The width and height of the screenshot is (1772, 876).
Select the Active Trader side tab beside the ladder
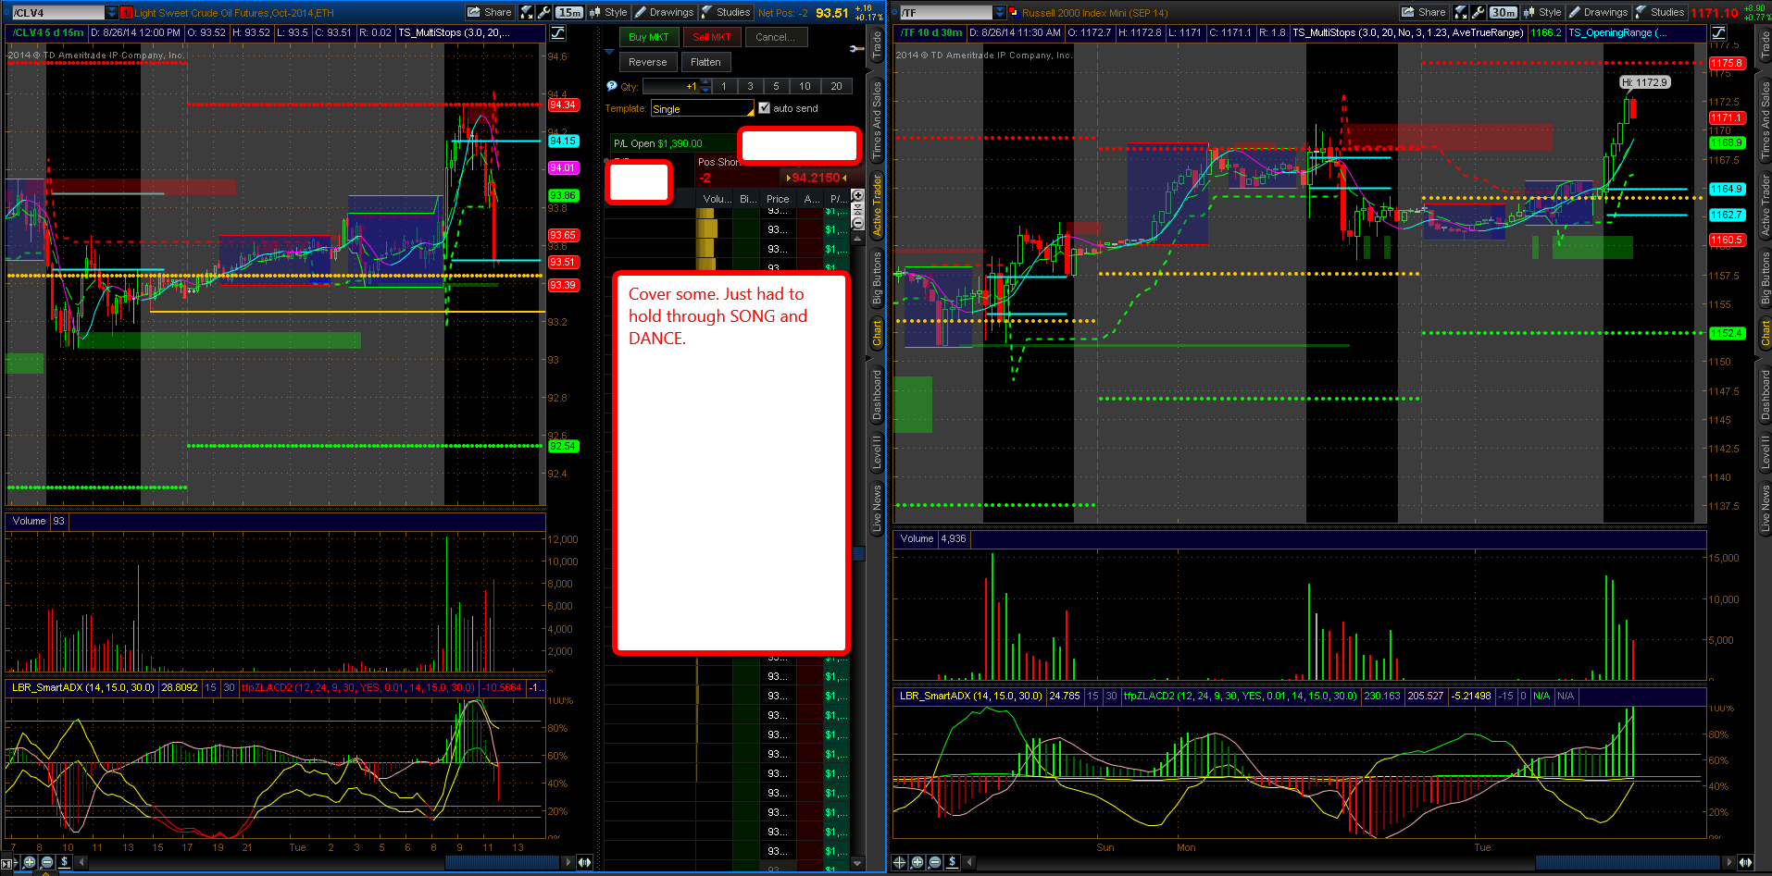coord(877,205)
